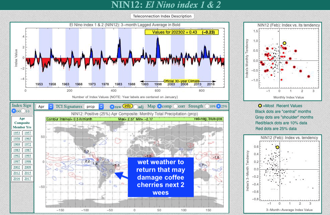Open the 2017 composite member year link
The image size is (330, 215).
(x=28, y=178)
